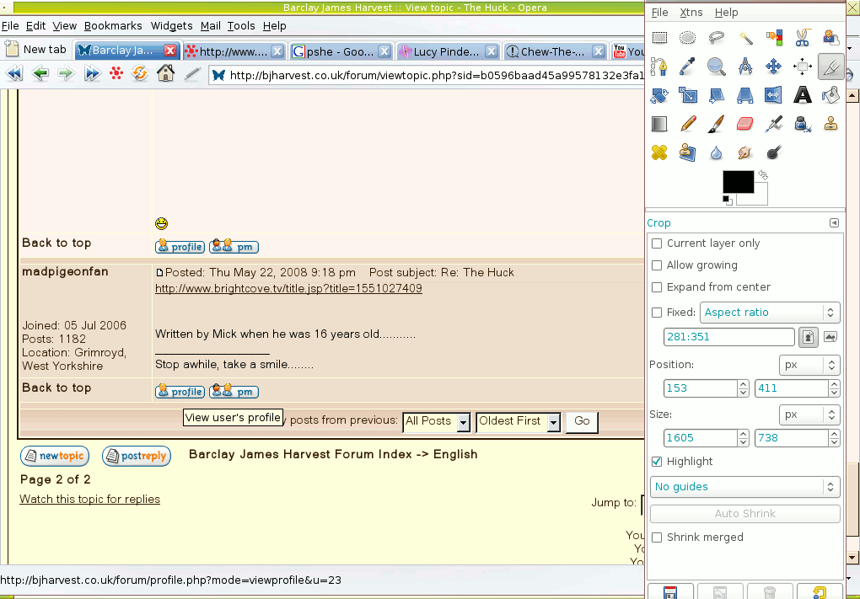Open the Fixed Aspect ratio dropdown
Screen dimensions: 860x599
click(x=770, y=313)
